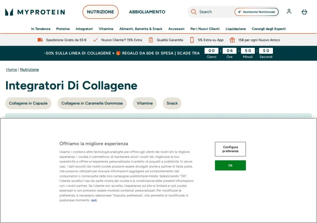Open Consigli degli Esperti menu
The image size is (317, 223).
tap(269, 29)
